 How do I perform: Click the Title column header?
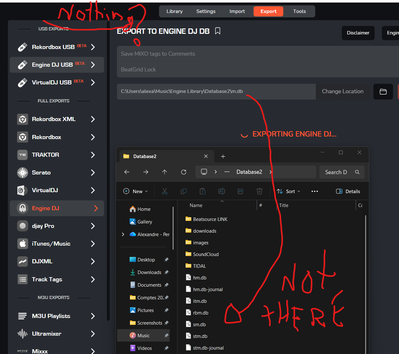point(284,205)
